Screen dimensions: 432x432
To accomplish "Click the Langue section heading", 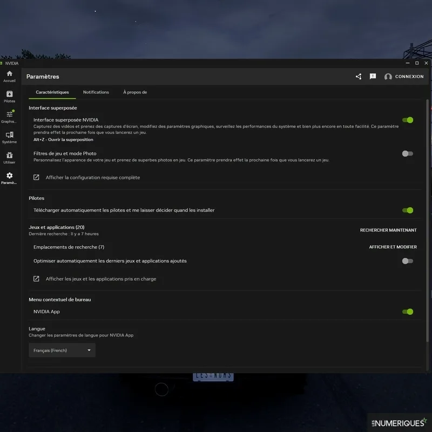I will coord(37,329).
